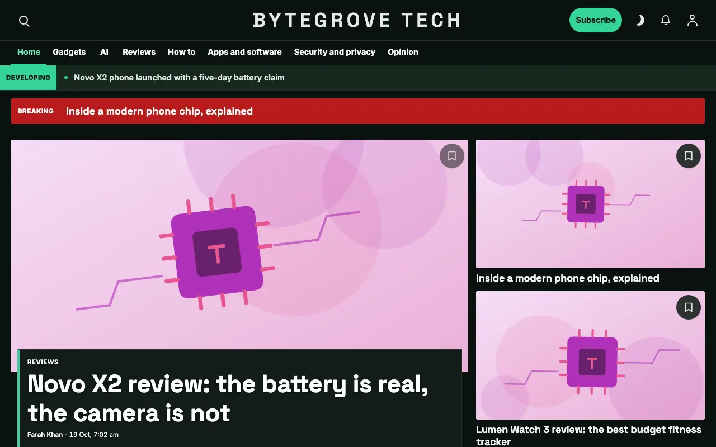
Task: Open user account profile icon
Action: pos(693,20)
